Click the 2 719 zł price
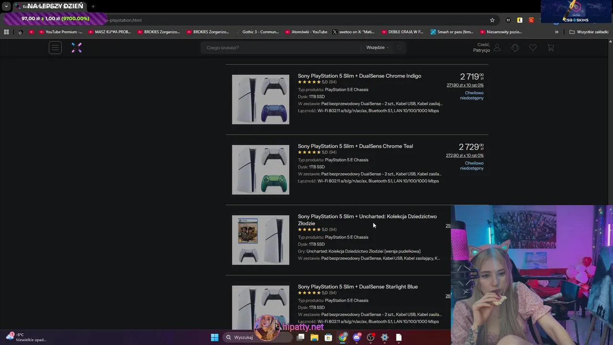 click(x=472, y=77)
